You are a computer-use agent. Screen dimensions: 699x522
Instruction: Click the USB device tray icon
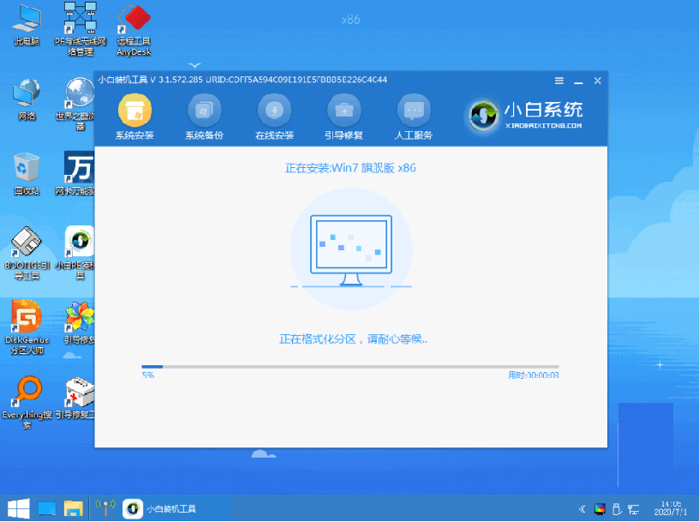[x=617, y=508]
